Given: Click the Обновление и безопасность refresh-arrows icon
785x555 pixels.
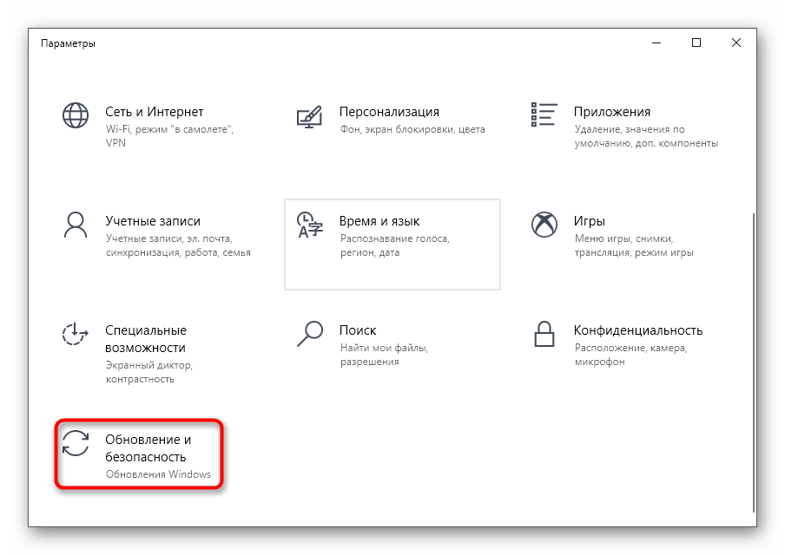Looking at the screenshot, I should pos(76,443).
